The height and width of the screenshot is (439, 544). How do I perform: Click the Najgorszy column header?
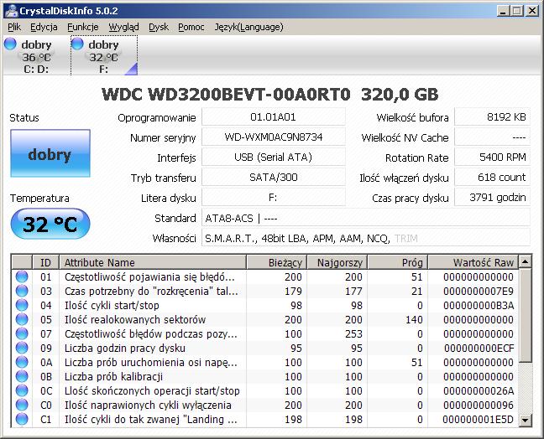pyautogui.click(x=337, y=262)
